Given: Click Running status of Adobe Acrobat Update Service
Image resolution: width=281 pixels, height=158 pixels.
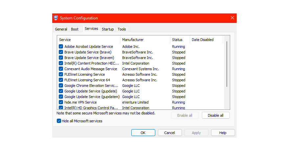Looking at the screenshot, I should point(179,47).
